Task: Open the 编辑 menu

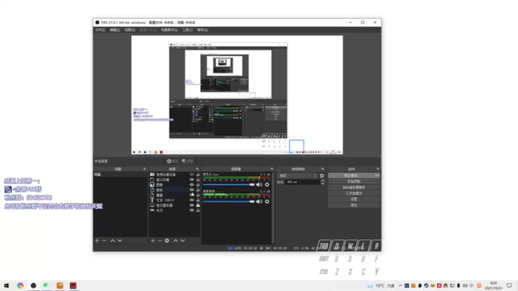Action: [x=115, y=30]
